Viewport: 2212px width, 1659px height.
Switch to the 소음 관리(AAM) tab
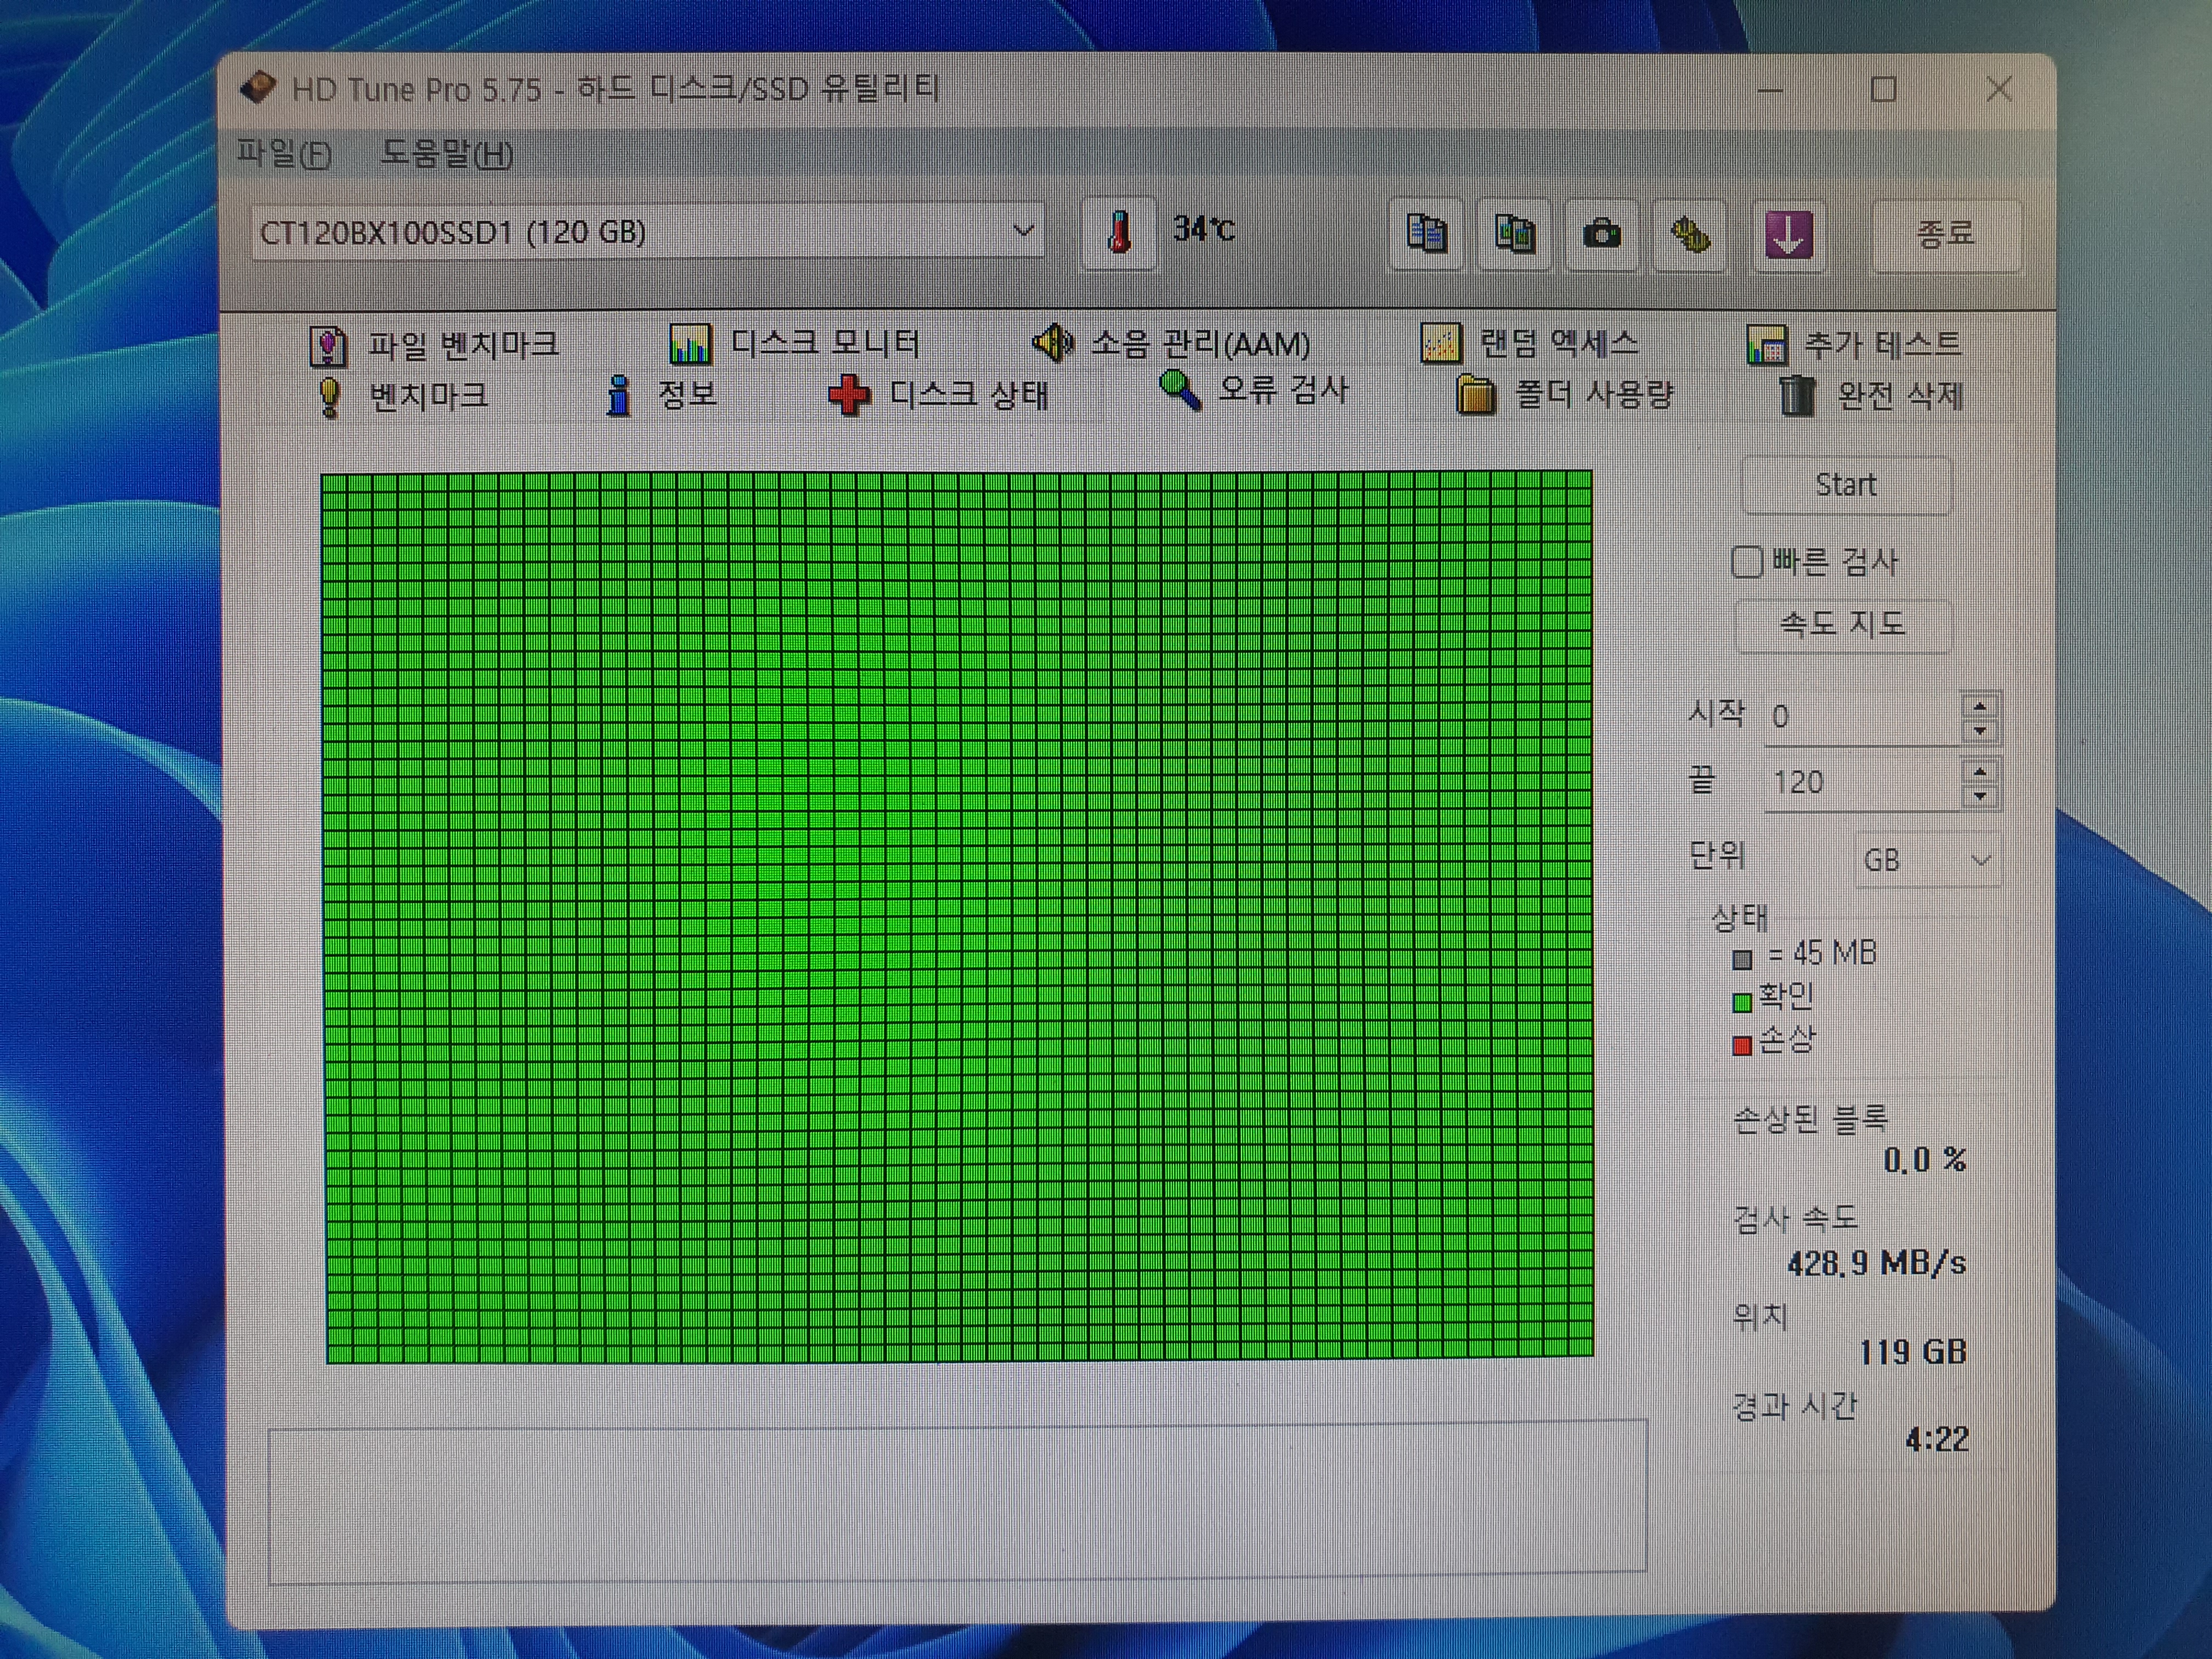pos(1171,343)
